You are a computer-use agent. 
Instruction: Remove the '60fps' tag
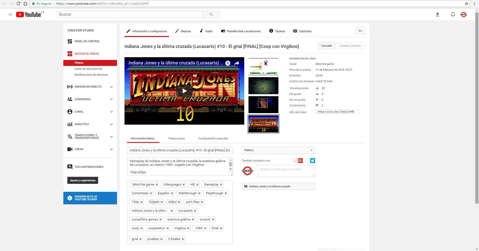(x=179, y=202)
